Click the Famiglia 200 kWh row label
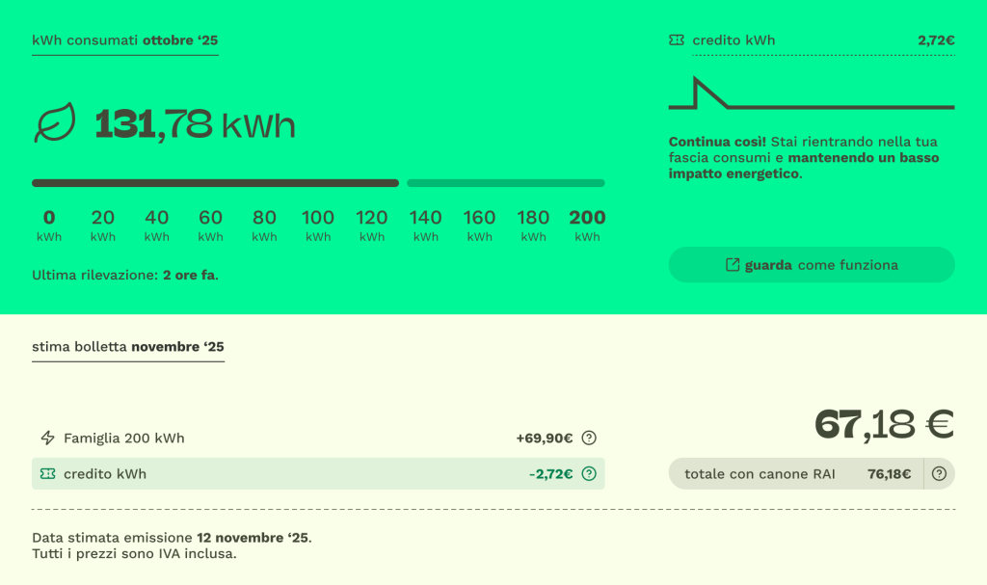 click(124, 438)
